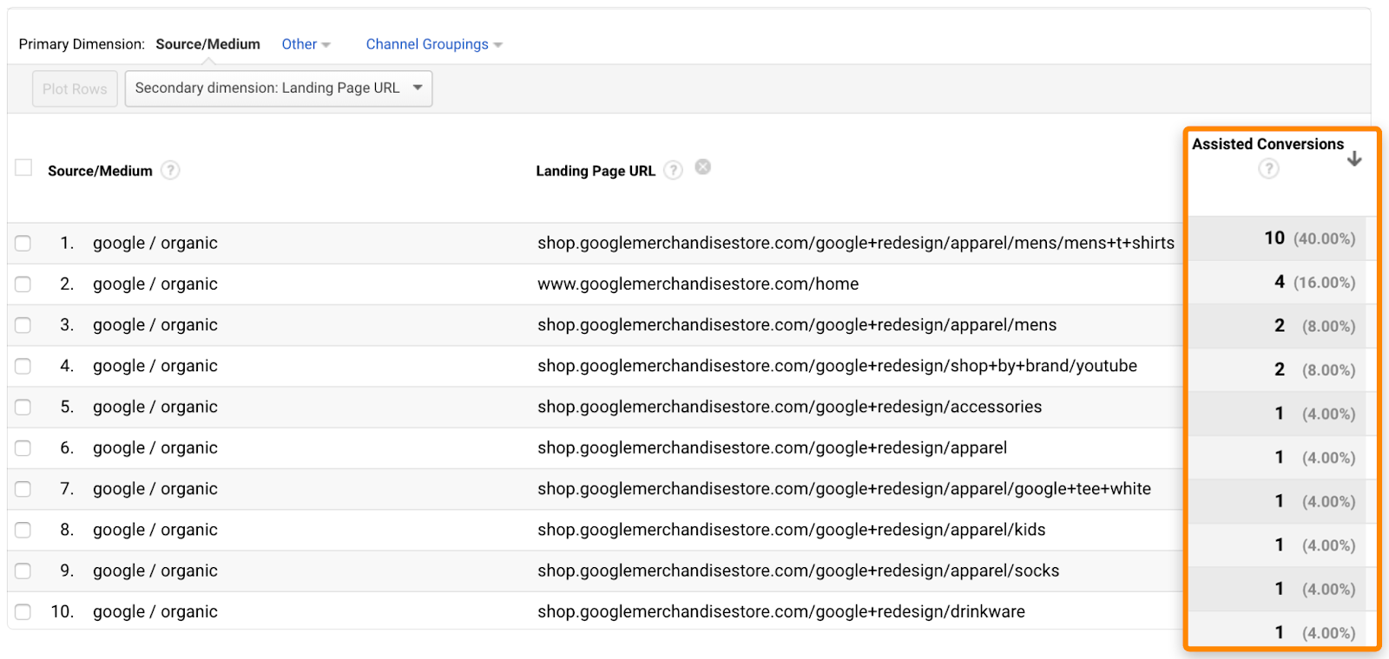The height and width of the screenshot is (659, 1389).
Task: Click the Plot Rows button
Action: pyautogui.click(x=75, y=88)
